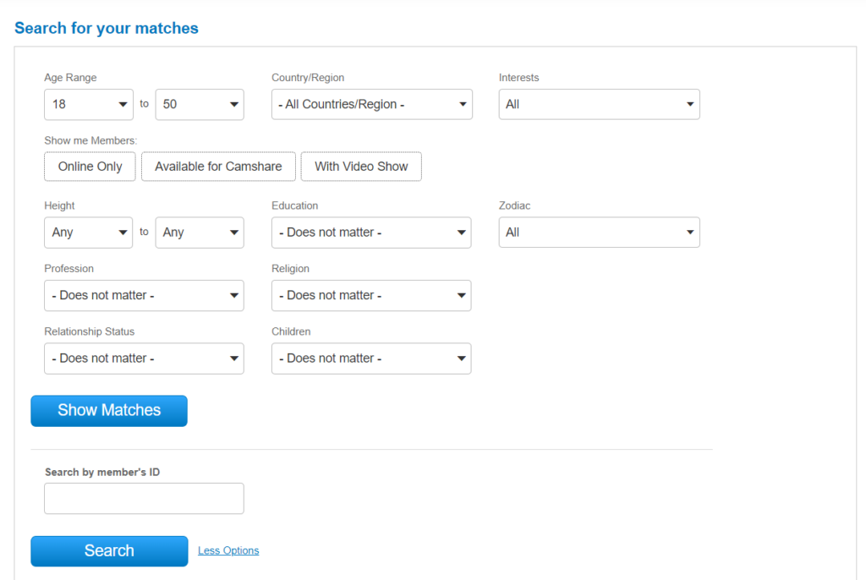Expand the Profession dropdown
The height and width of the screenshot is (580, 866).
click(144, 296)
